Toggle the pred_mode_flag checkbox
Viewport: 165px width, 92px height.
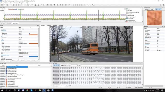(127, 17)
